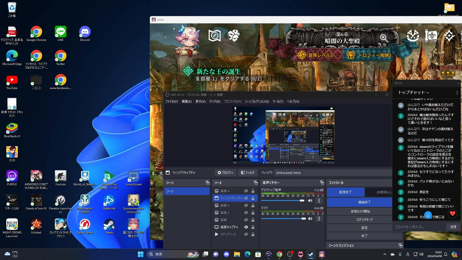The image size is (462, 260).
Task: Click the taskbar search box
Action: pyautogui.click(x=173, y=254)
